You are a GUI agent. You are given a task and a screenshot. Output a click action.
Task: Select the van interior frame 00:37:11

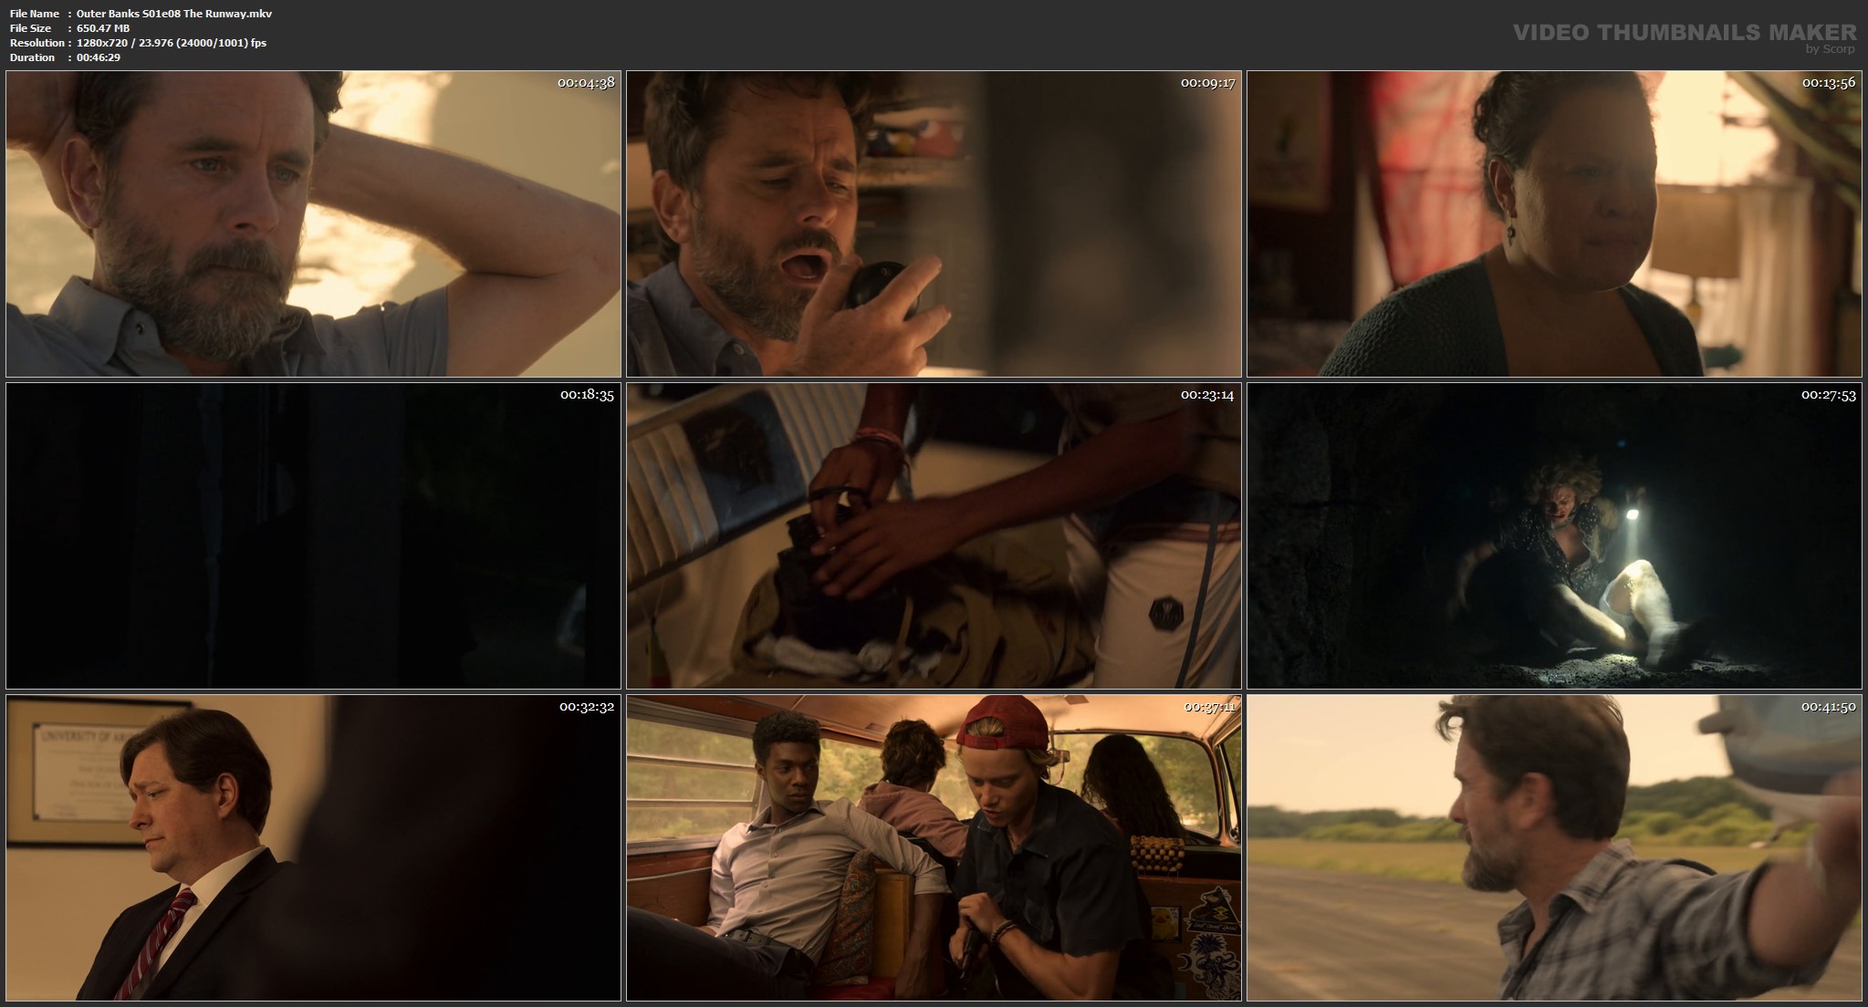tap(934, 847)
